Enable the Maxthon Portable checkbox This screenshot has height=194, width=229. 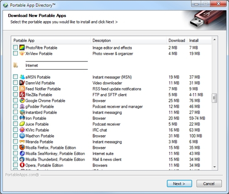point(16,136)
